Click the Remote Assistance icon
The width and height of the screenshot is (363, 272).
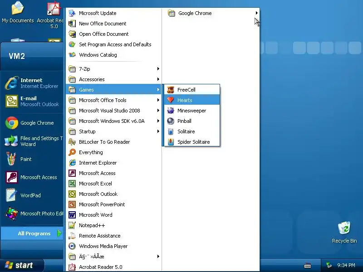point(72,236)
